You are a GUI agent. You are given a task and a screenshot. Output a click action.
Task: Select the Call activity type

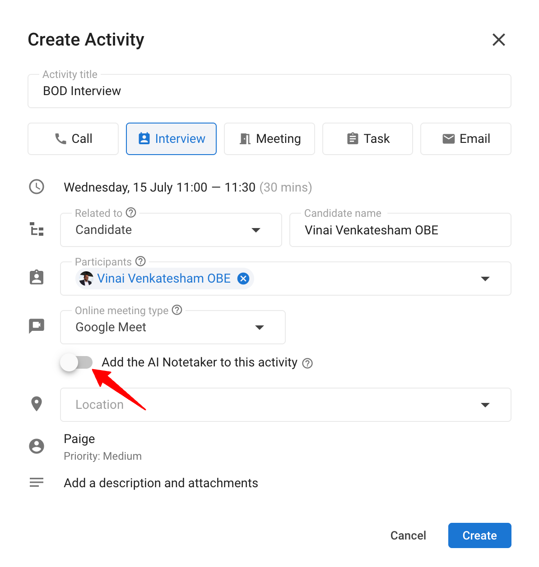coord(73,139)
